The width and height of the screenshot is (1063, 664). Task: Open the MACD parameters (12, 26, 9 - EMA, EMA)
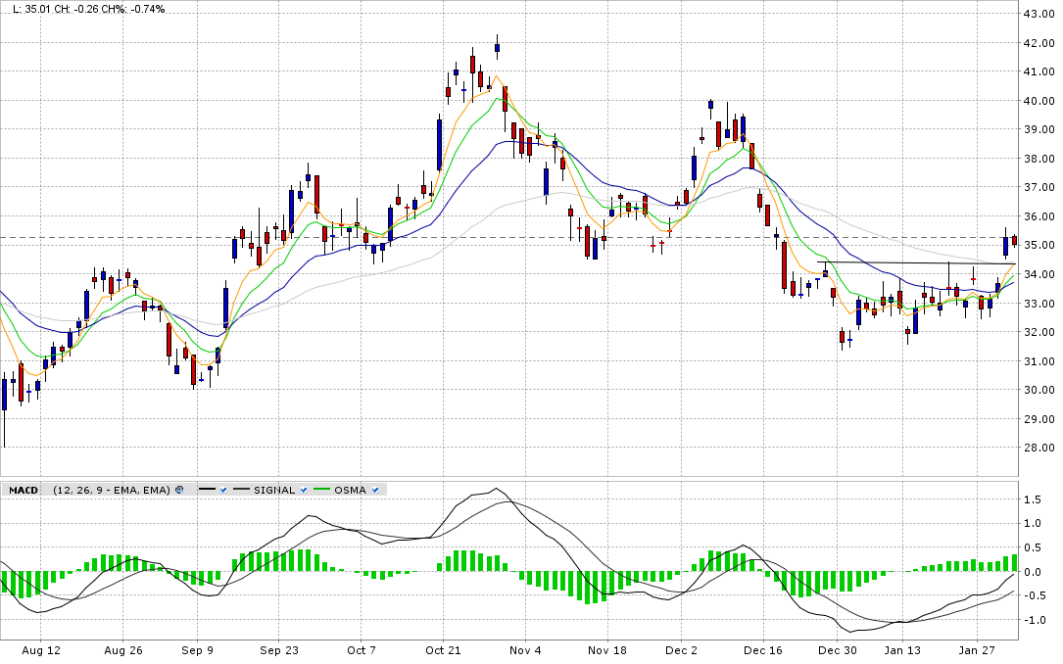tap(112, 490)
